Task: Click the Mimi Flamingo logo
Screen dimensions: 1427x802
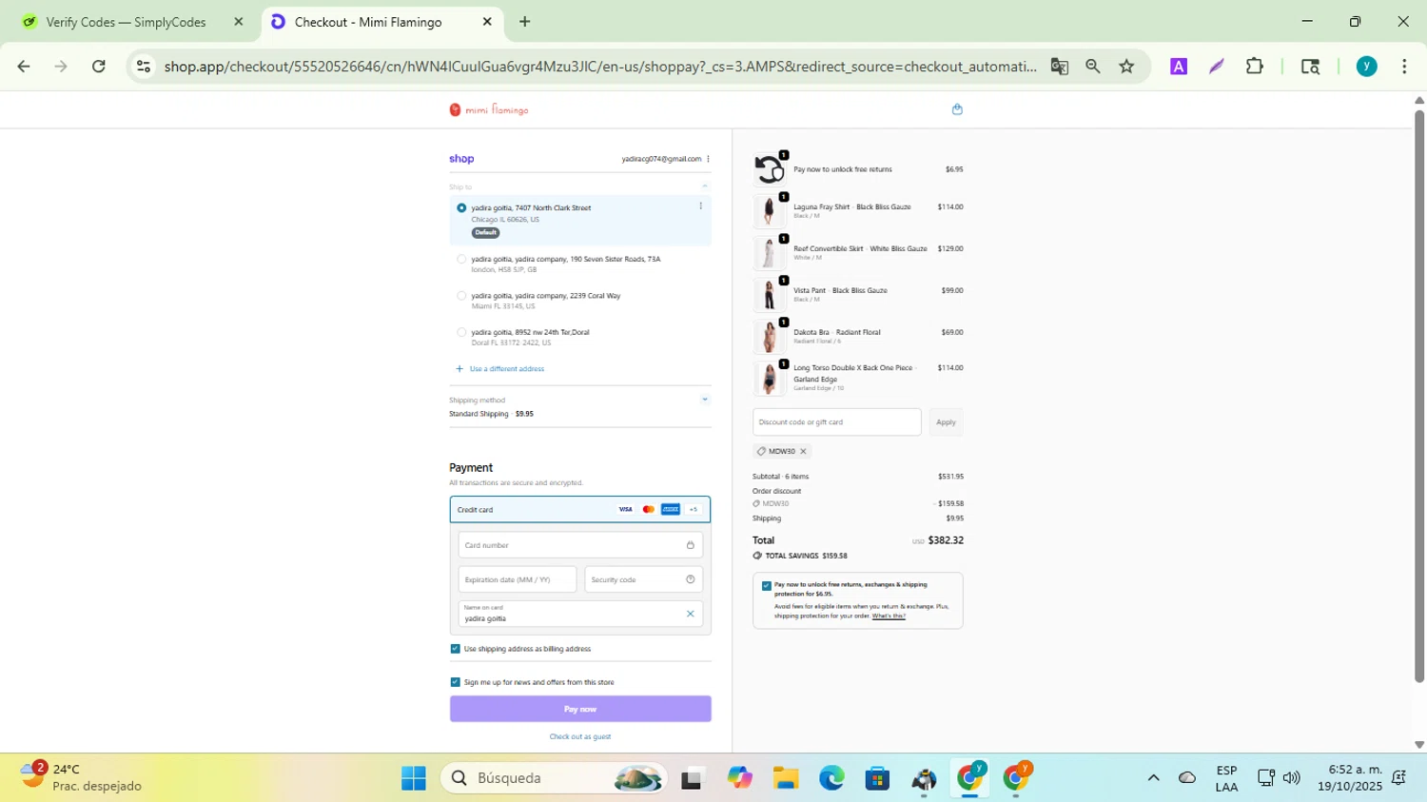Action: 489,110
